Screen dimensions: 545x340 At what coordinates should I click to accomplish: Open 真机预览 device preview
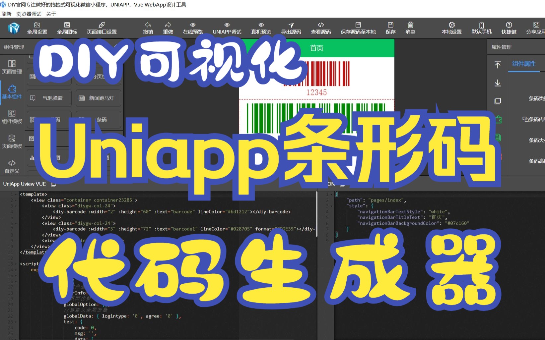pyautogui.click(x=261, y=28)
